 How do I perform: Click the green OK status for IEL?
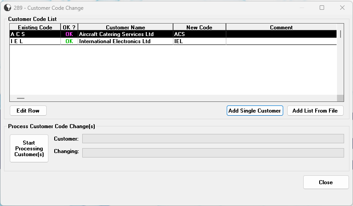pos(69,41)
